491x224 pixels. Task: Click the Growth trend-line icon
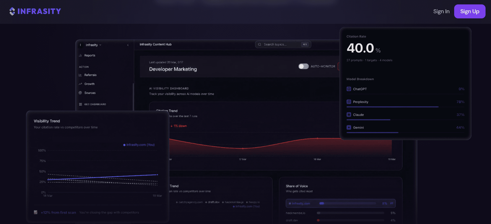tap(80, 84)
